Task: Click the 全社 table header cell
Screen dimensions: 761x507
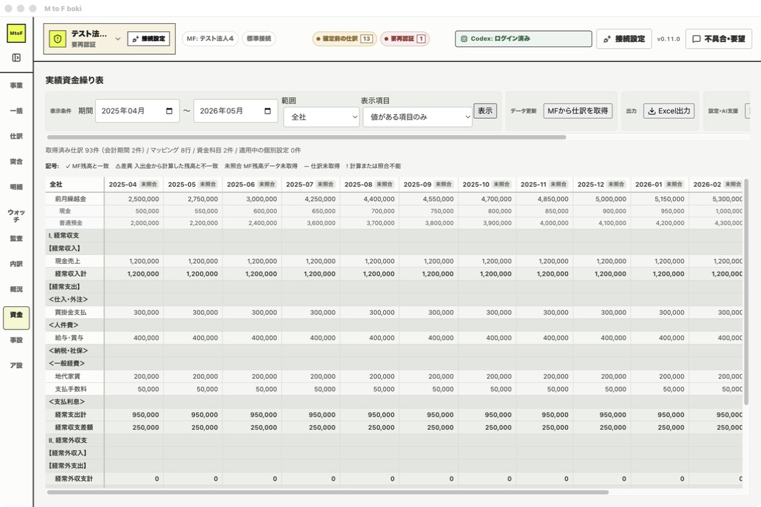Action: pyautogui.click(x=75, y=184)
